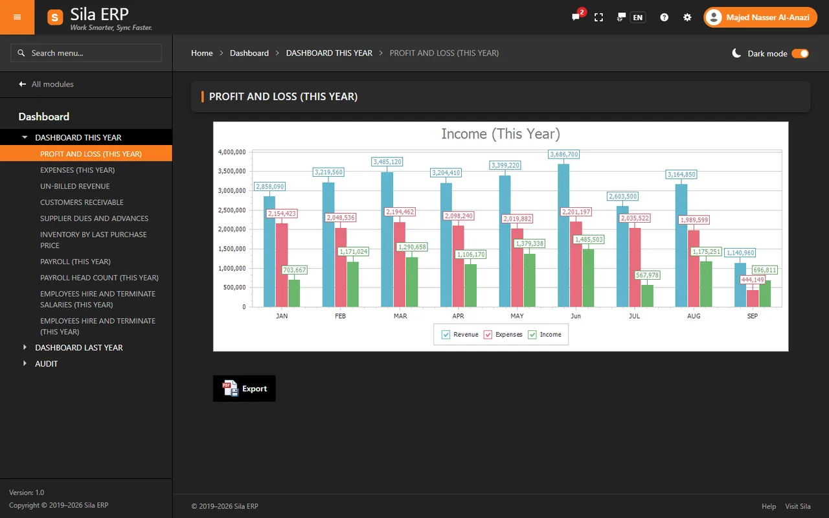Uncheck the Revenue legend checkbox

(446, 335)
